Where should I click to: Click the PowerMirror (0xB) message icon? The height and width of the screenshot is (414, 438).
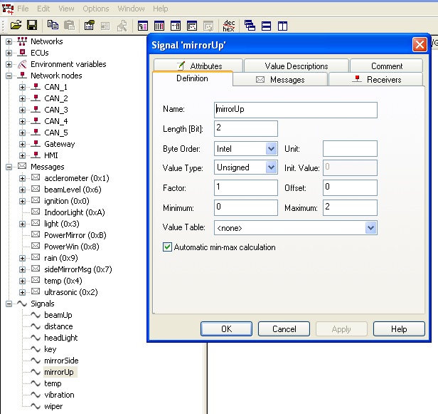point(36,235)
